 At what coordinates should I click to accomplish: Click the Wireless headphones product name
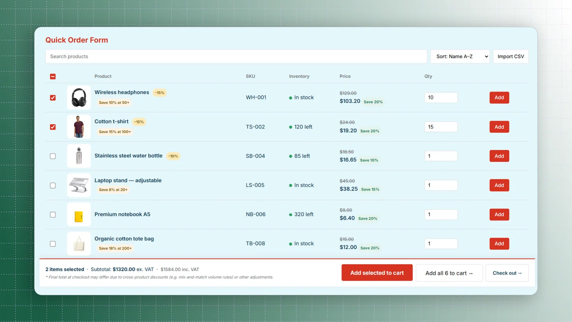click(x=122, y=92)
